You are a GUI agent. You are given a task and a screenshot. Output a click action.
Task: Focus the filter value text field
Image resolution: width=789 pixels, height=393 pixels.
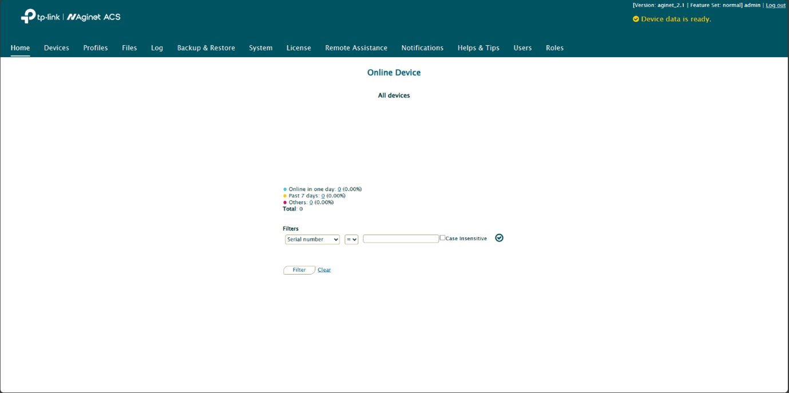pos(401,239)
